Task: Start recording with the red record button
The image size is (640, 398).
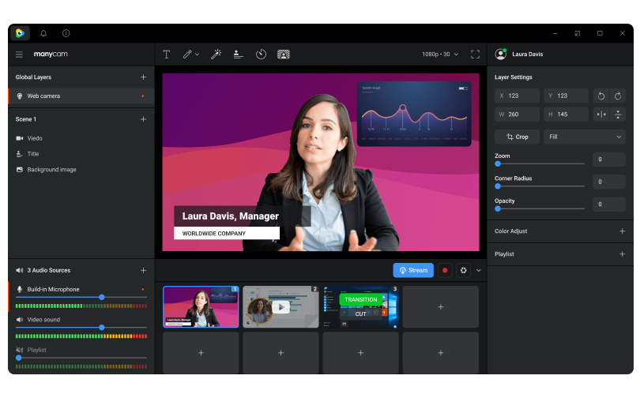Action: point(445,270)
